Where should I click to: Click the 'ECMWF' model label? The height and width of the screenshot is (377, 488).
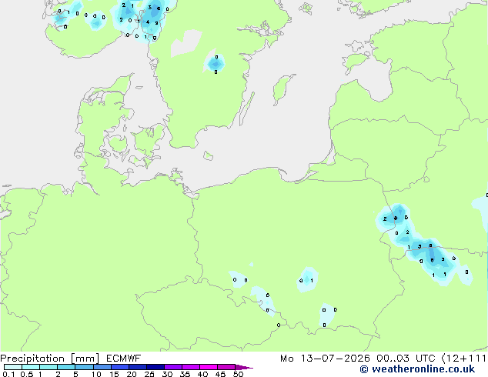coord(124,359)
